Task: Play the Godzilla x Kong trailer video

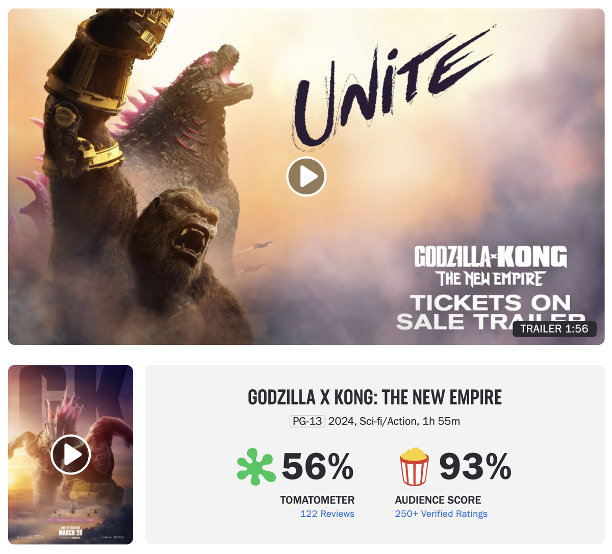Action: [306, 177]
